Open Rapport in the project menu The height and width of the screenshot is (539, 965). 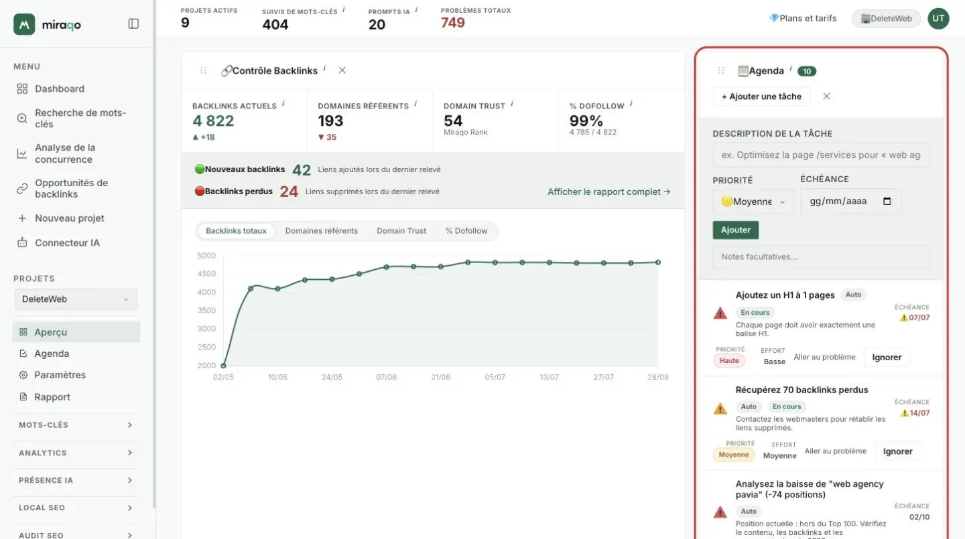coord(76,397)
